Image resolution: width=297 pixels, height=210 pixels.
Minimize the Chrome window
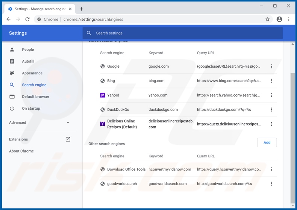click(261, 6)
